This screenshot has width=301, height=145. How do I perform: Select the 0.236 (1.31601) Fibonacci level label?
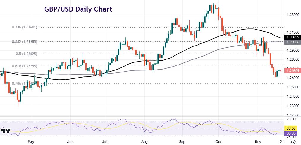pos(25,27)
